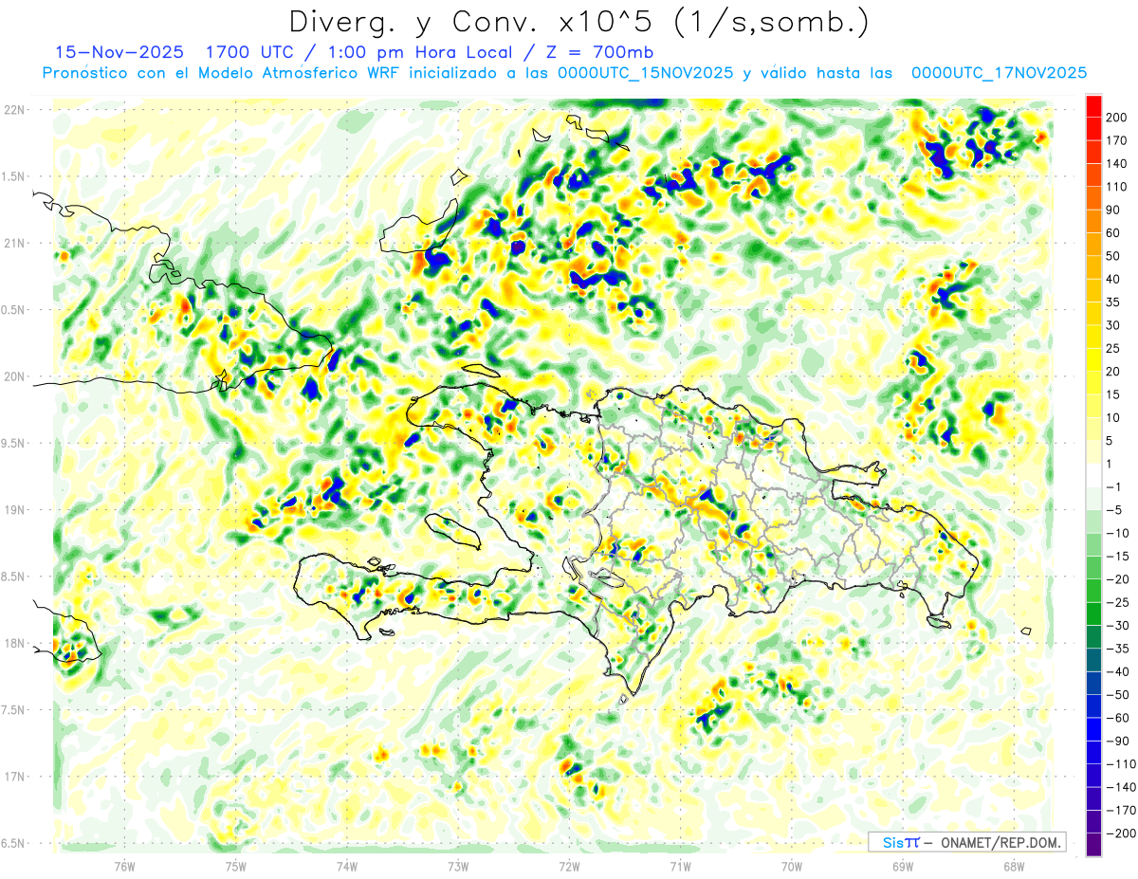The height and width of the screenshot is (879, 1138).
Task: Click the 18N latitude label
Action: pyautogui.click(x=15, y=644)
